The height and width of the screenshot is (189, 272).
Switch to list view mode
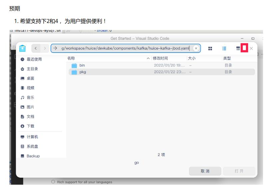tap(224, 49)
